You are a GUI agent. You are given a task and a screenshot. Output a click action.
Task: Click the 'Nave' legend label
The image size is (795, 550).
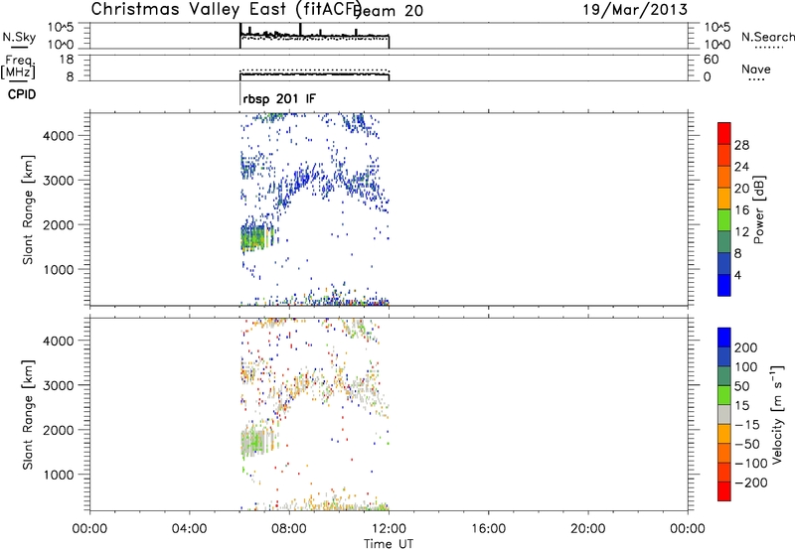(756, 69)
